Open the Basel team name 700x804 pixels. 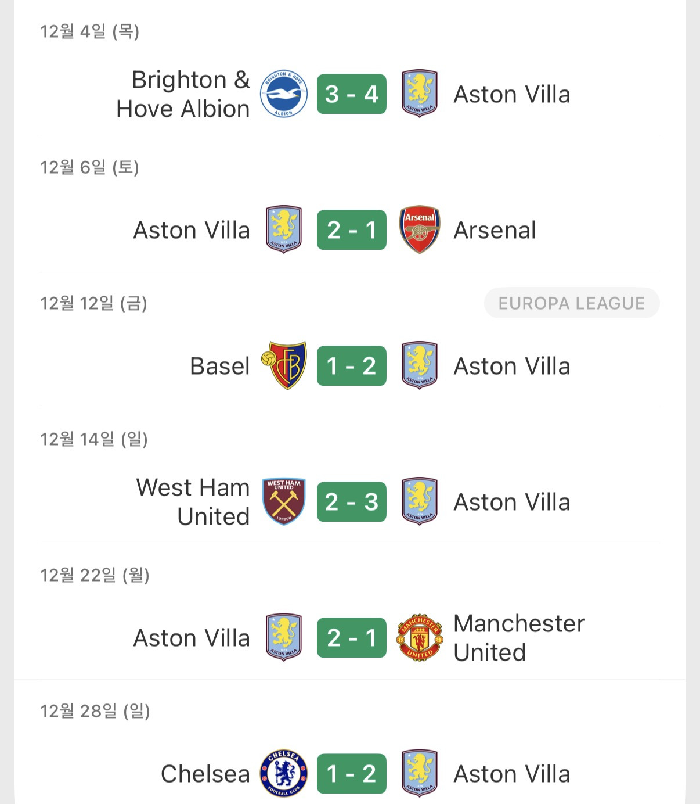(x=219, y=366)
